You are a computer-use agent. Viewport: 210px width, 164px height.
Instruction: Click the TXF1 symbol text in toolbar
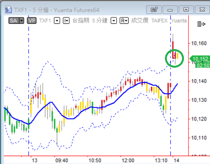[x=45, y=21]
